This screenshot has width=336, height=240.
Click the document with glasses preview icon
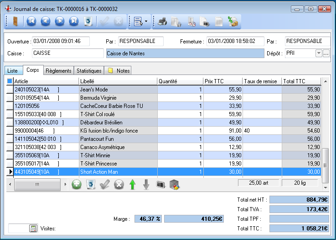coord(191,21)
